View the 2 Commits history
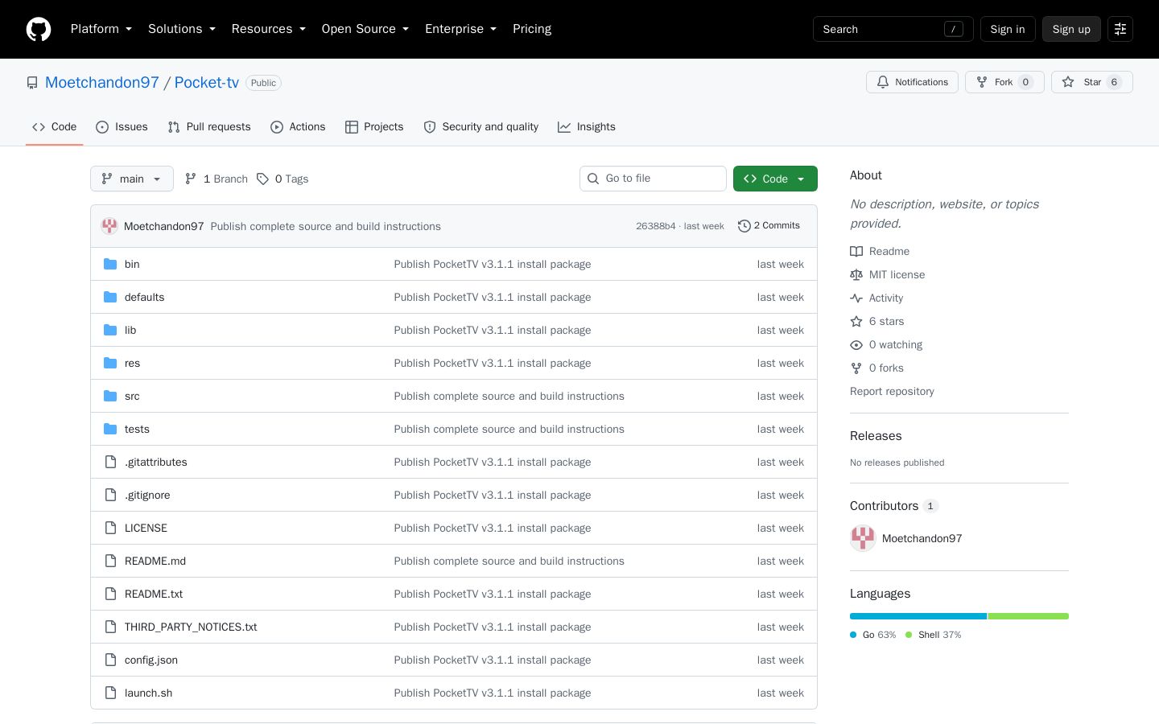 pos(769,226)
